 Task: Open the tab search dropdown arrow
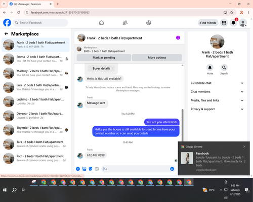point(4,4)
